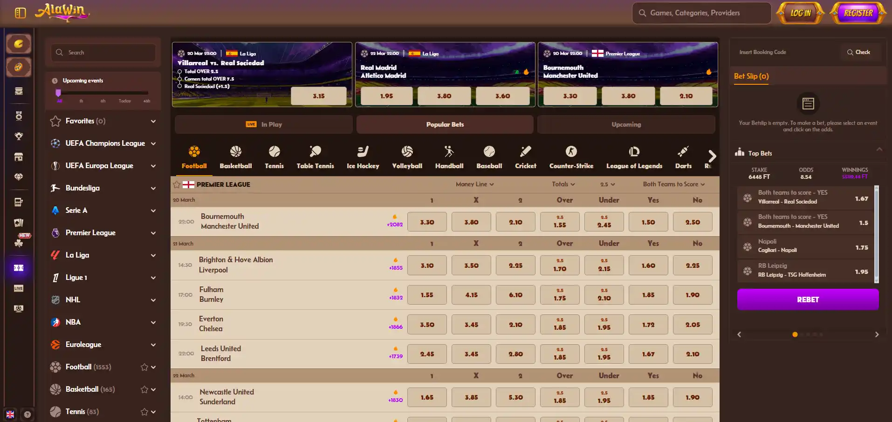Adjust the Upcoming events time slider handle
Screen dimensions: 892x422
(x=58, y=93)
